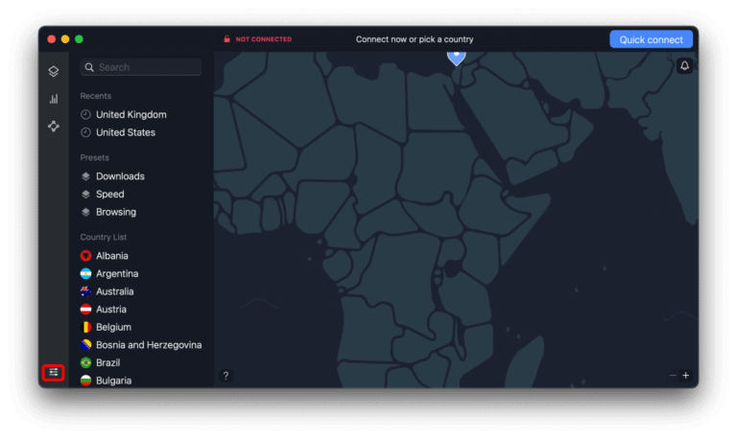The image size is (737, 439).
Task: Open settings icon highlighted in red
Action: 54,372
